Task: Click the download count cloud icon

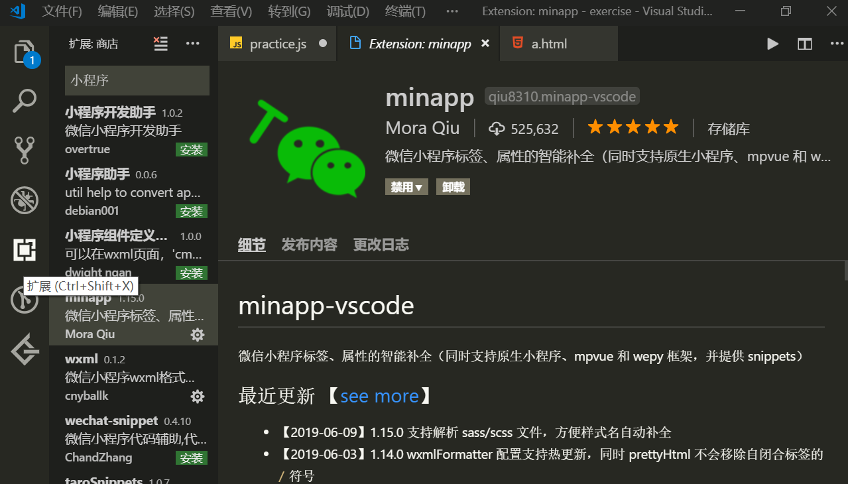Action: point(496,129)
